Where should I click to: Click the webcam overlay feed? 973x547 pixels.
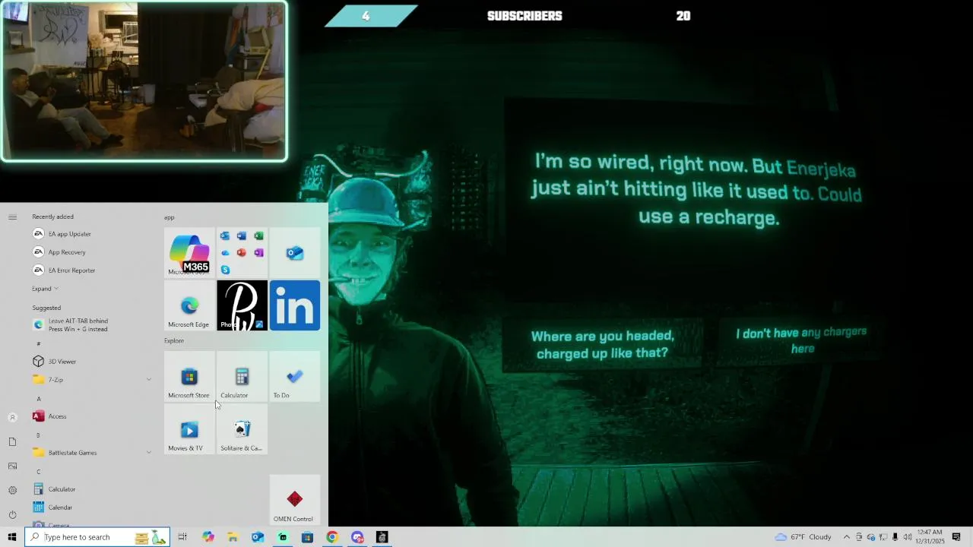pyautogui.click(x=144, y=81)
